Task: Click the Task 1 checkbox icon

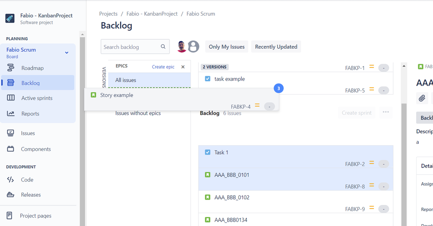Action: (208, 152)
